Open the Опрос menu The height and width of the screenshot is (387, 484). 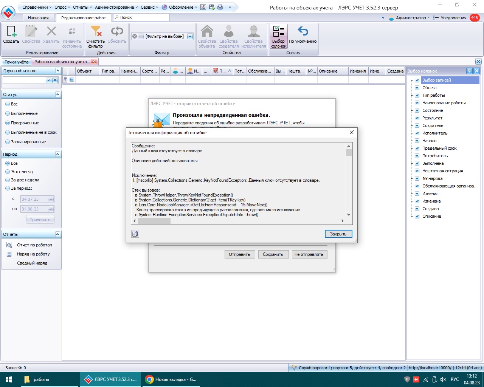[x=62, y=7]
